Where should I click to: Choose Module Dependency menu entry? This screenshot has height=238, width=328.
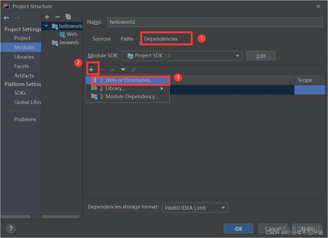coord(128,97)
